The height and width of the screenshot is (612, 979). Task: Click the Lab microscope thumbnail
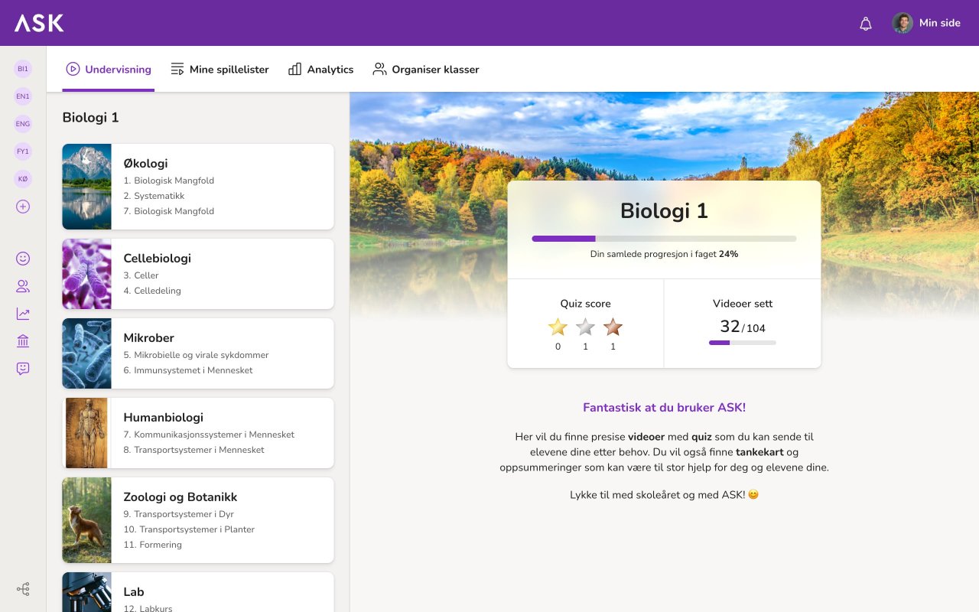click(86, 592)
